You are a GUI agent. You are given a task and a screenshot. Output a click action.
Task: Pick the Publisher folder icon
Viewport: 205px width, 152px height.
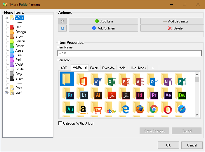[x=180, y=79]
